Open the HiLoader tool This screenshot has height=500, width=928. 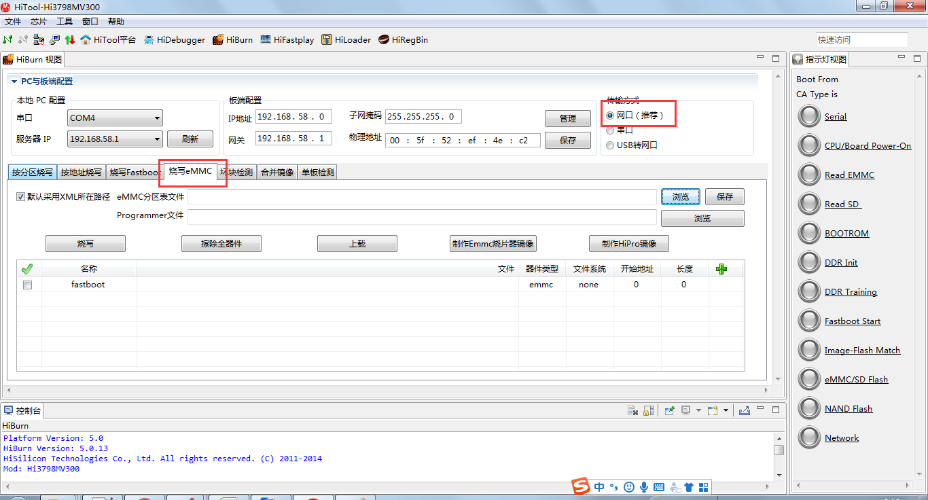(346, 39)
